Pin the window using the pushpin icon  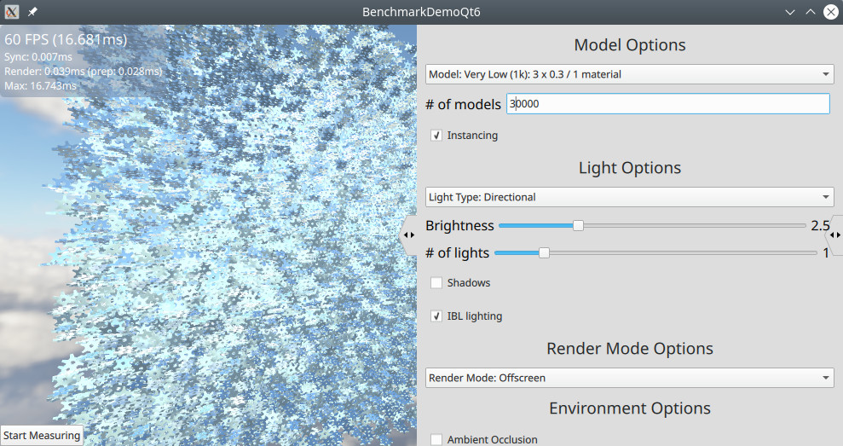[x=32, y=12]
